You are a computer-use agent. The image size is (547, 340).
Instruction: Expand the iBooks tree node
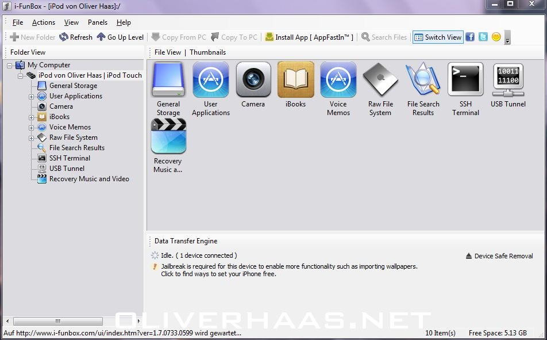[x=32, y=117]
